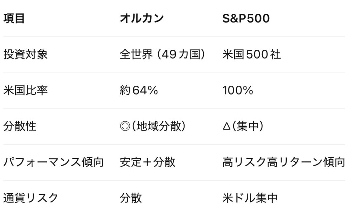
Task: Click the 米国比率 row label
Action: pyautogui.click(x=26, y=90)
